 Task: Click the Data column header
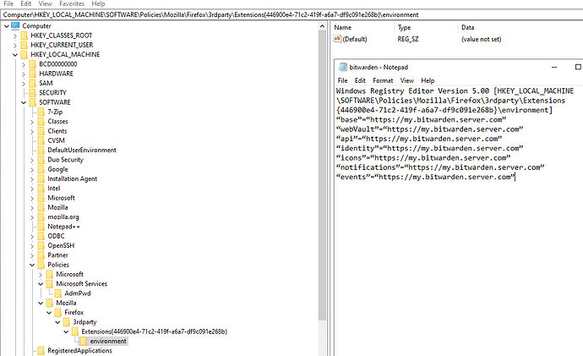(x=520, y=28)
